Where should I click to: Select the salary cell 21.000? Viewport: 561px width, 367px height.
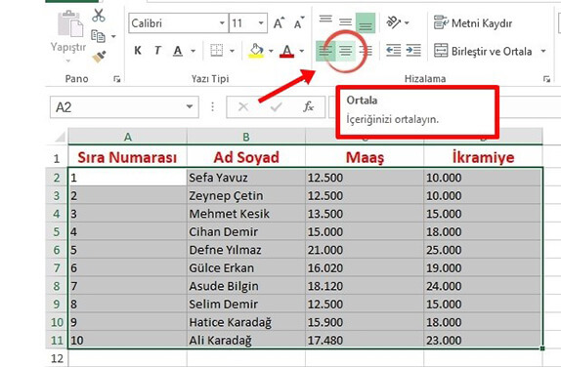pos(365,250)
